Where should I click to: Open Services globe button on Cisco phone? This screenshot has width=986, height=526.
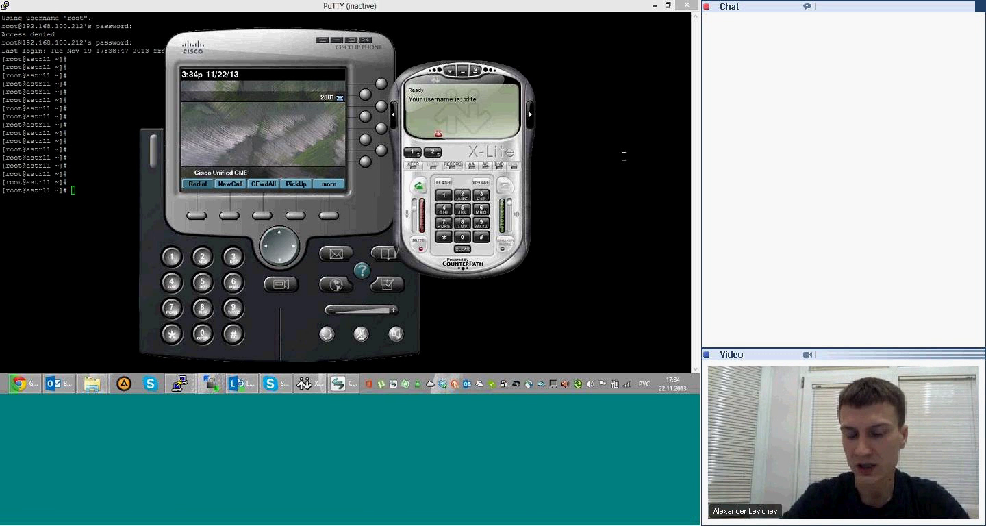point(336,284)
